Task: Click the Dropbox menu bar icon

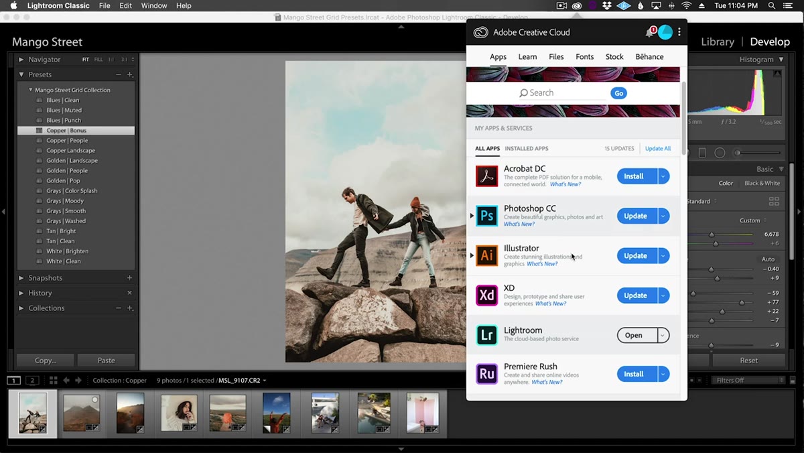Action: pos(607,5)
